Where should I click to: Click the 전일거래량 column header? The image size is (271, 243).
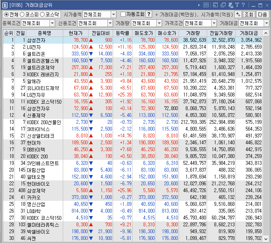click(221, 33)
